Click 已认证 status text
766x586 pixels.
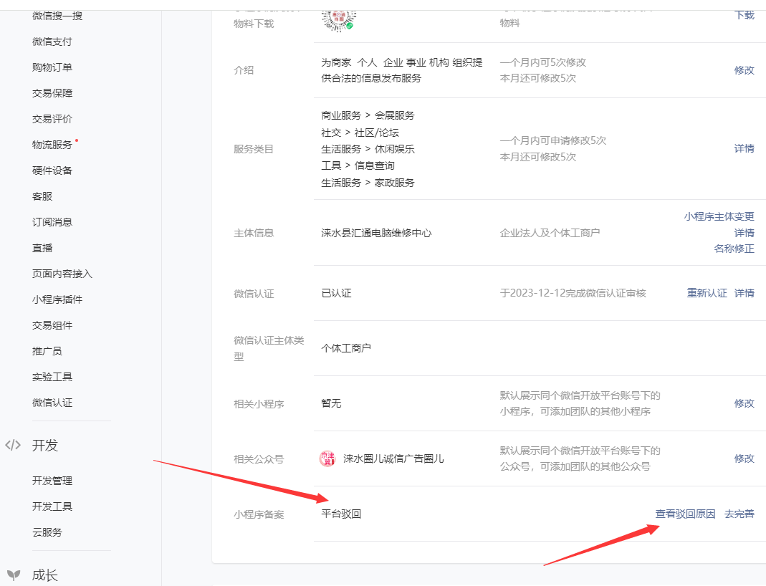tap(336, 293)
